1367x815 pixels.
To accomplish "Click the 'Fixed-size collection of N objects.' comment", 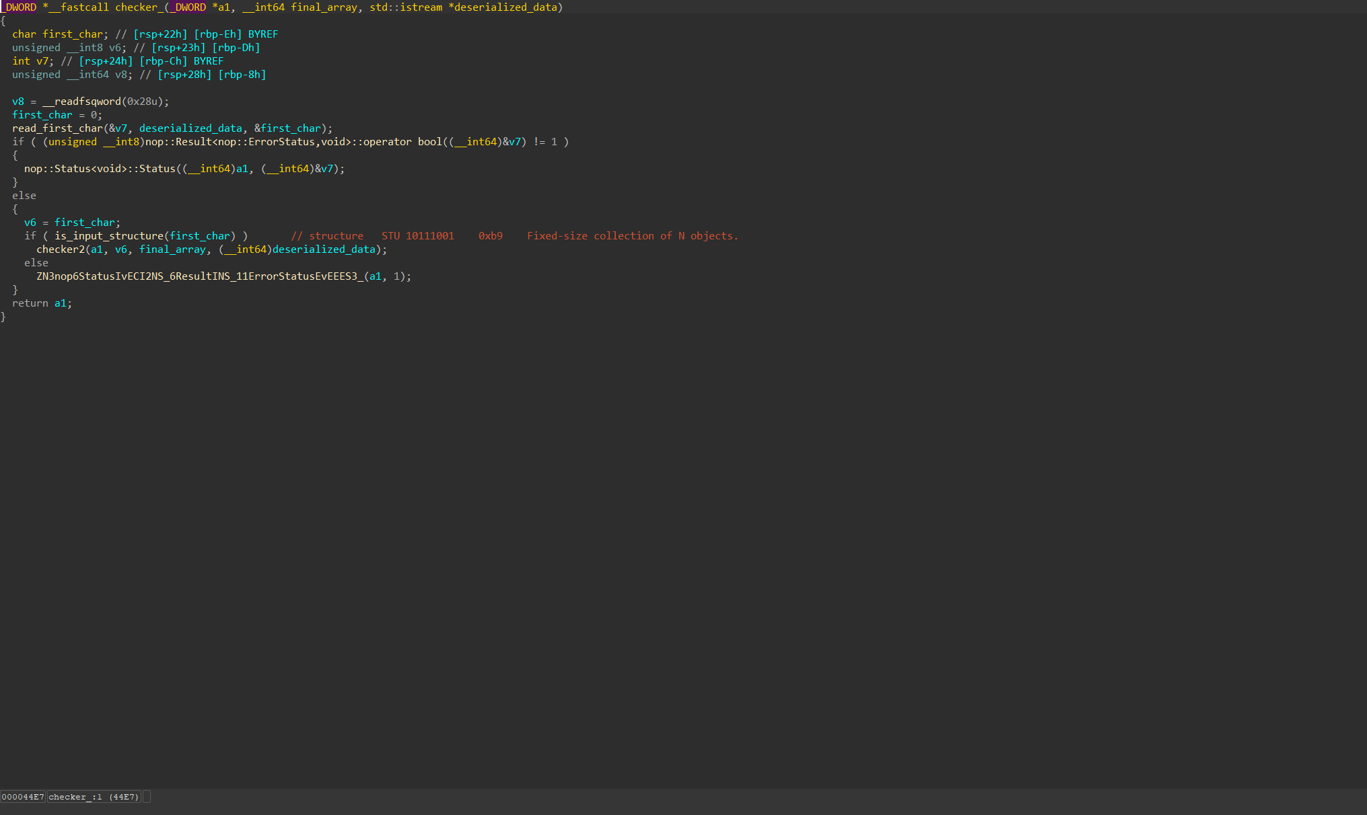I will 633,236.
